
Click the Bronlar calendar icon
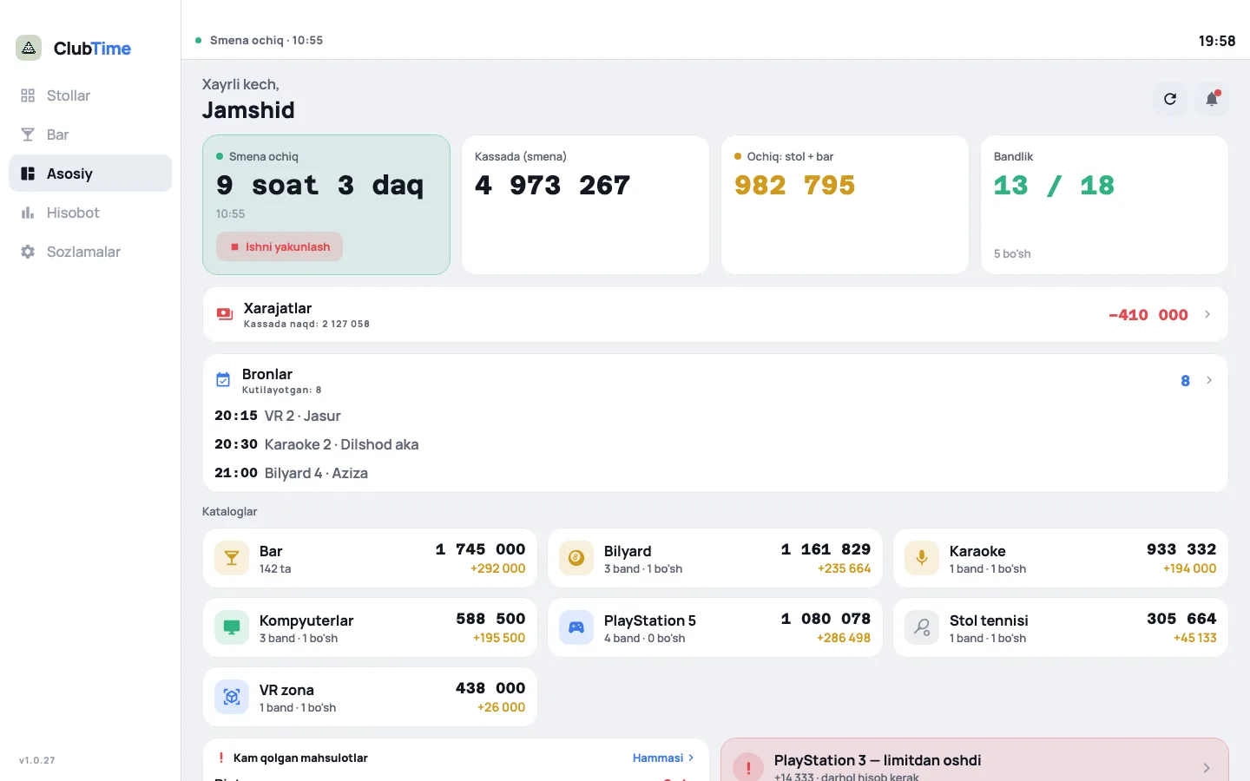tap(223, 380)
